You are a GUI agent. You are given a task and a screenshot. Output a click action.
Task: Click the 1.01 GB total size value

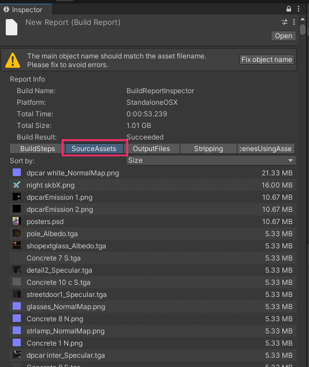pos(139,126)
